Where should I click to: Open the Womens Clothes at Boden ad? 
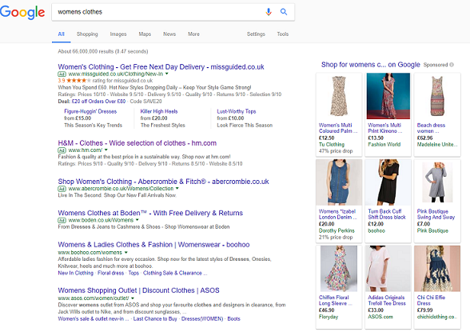pos(150,213)
